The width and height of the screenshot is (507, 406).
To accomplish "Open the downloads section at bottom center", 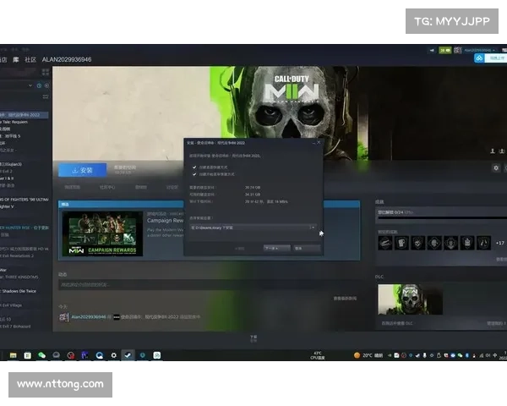I will [253, 338].
